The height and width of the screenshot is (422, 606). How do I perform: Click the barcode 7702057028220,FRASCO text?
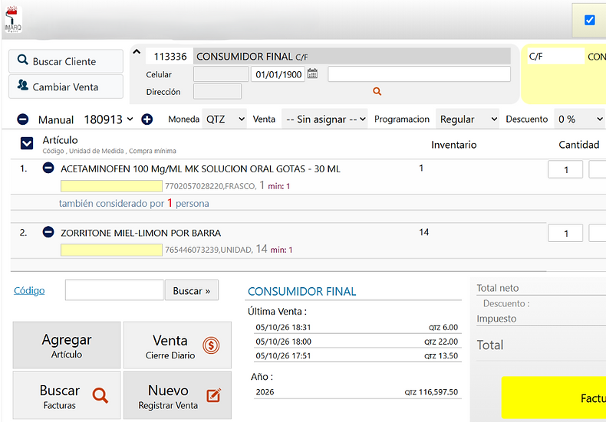[x=210, y=186]
